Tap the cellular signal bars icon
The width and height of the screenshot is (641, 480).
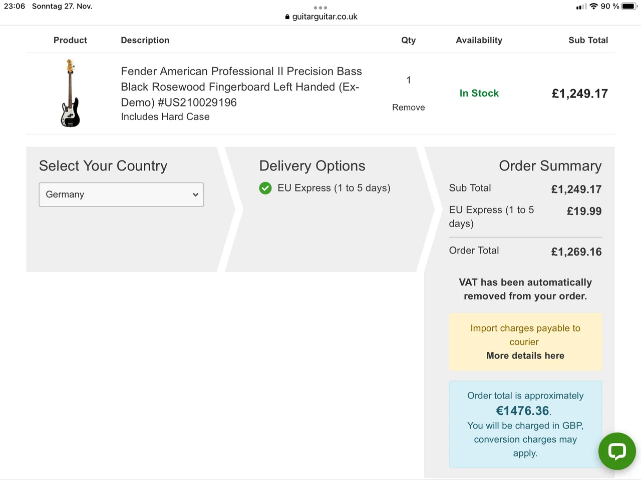[581, 6]
